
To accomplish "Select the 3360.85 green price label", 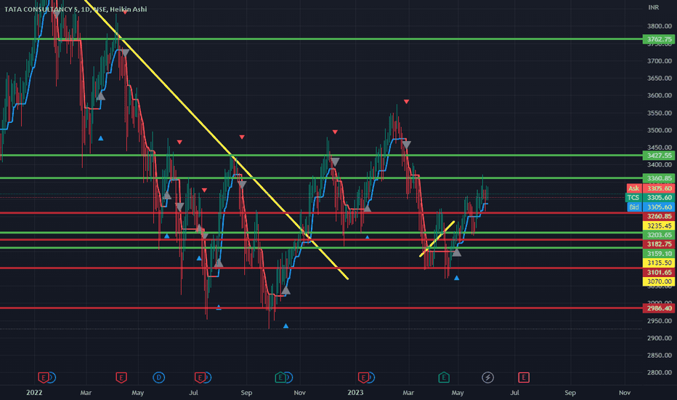I will [658, 178].
